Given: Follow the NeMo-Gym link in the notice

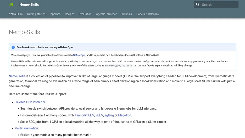Looking at the screenshot, I should click(x=79, y=55).
